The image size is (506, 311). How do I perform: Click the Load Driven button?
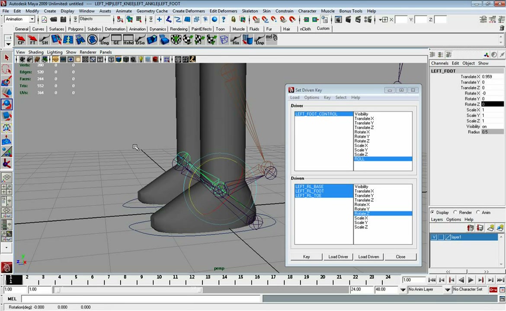[368, 257]
